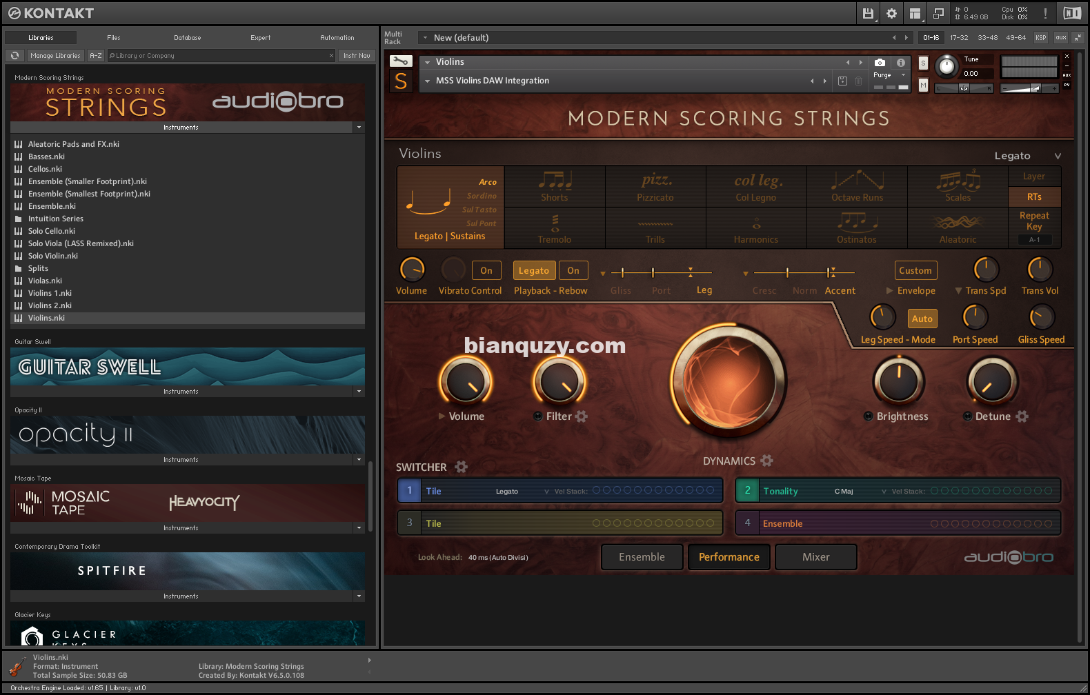Solo the Violins instrument with S button
The height and width of the screenshot is (695, 1090).
click(x=923, y=63)
